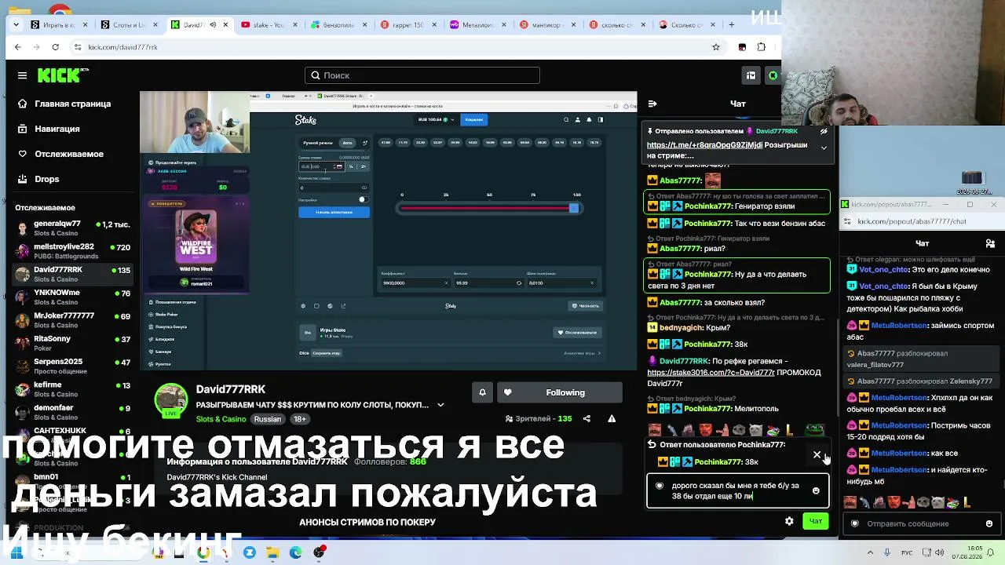This screenshot has height=565, width=1005.
Task: Click the '18+' tag under stream title
Action: (x=299, y=419)
